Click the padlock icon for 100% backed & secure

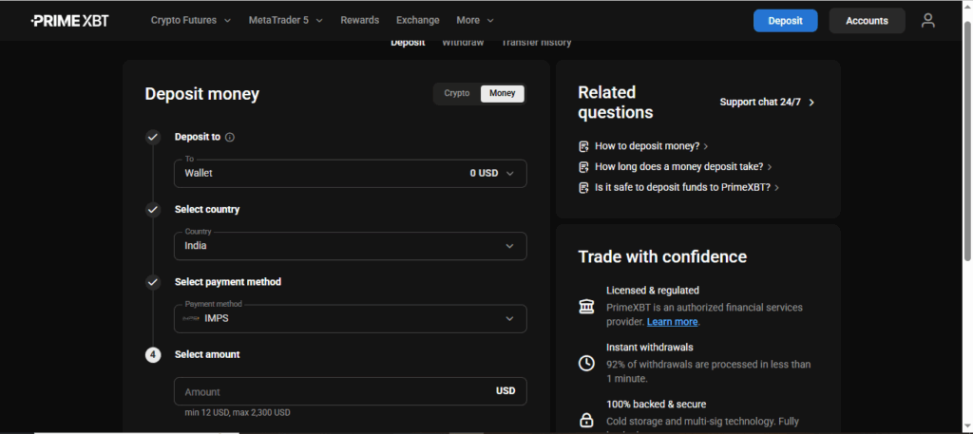tap(586, 420)
